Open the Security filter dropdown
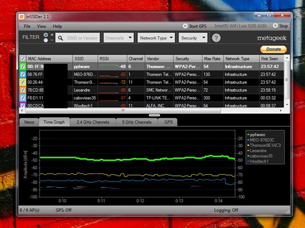The width and height of the screenshot is (305, 228). coord(193,38)
